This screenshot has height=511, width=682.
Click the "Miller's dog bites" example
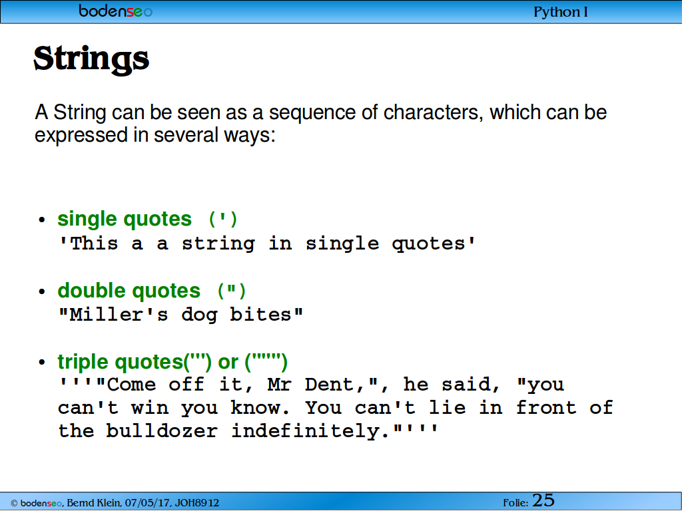click(x=180, y=315)
